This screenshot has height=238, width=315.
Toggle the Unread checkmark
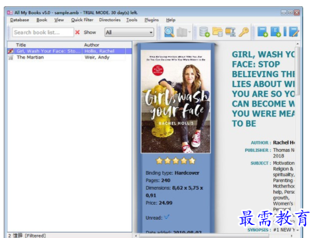167,217
